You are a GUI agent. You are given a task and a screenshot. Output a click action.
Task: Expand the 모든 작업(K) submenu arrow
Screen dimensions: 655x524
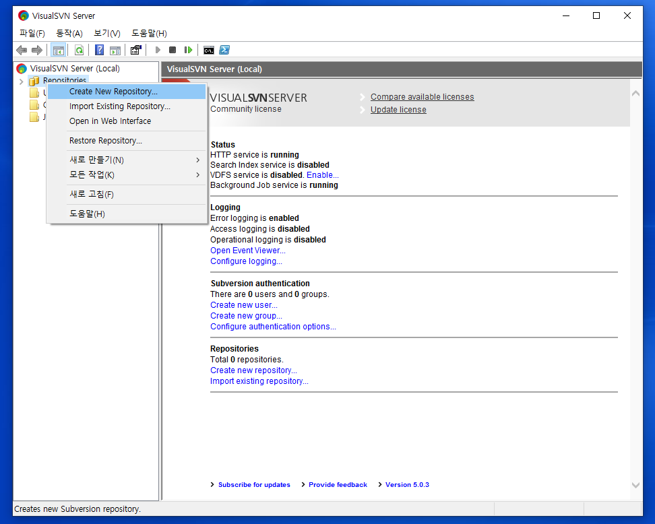tap(198, 175)
